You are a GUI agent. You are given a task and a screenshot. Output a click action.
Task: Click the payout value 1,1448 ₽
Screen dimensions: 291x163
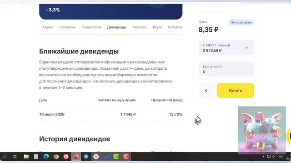pyautogui.click(x=128, y=115)
